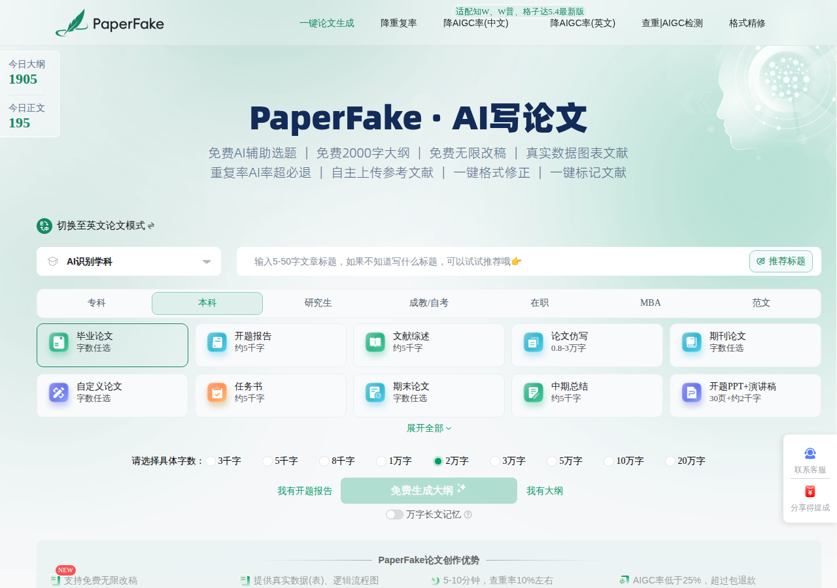Switch to the 专科 tab
This screenshot has height=588, width=837.
pos(97,303)
